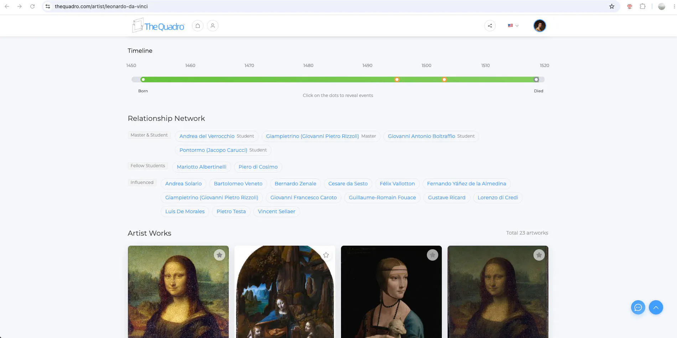Open Giovanni Antonio Boltraffio link
This screenshot has width=677, height=338.
tap(422, 136)
